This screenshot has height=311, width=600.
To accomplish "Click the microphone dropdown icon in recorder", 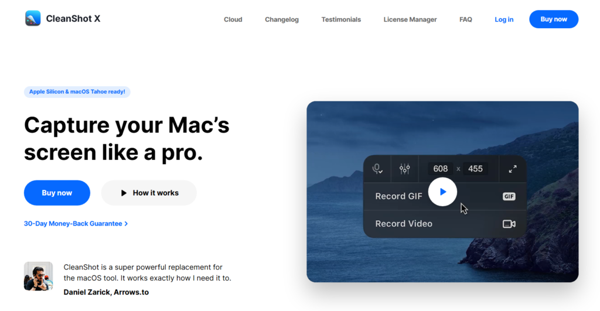I will click(x=377, y=169).
